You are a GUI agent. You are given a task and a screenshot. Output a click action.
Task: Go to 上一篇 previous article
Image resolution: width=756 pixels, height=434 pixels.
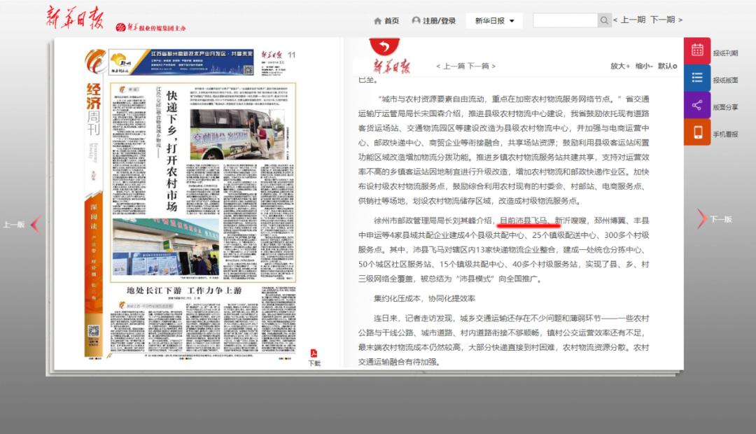point(451,66)
